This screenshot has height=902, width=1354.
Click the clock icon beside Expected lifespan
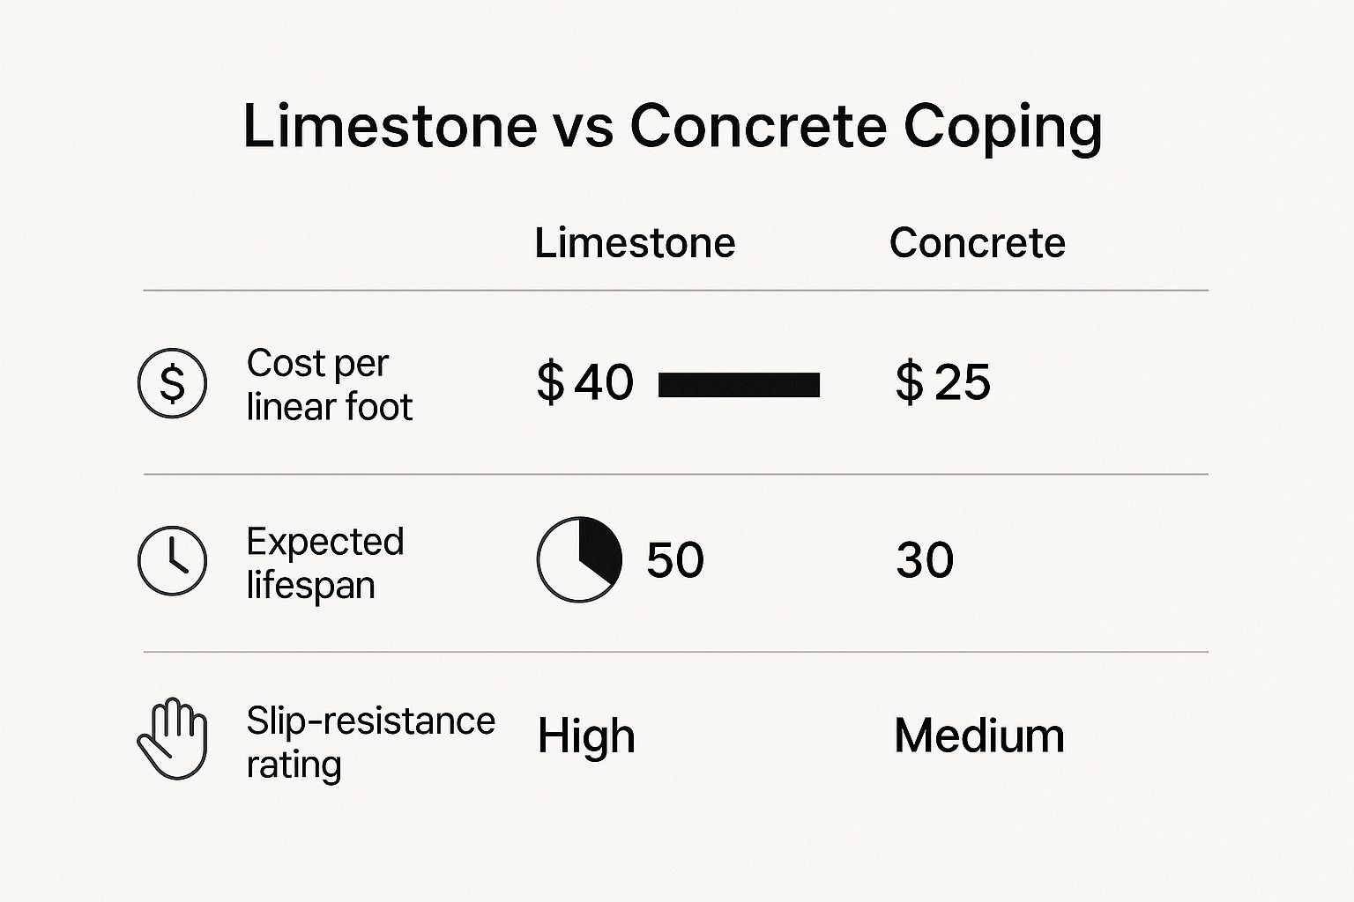(172, 560)
